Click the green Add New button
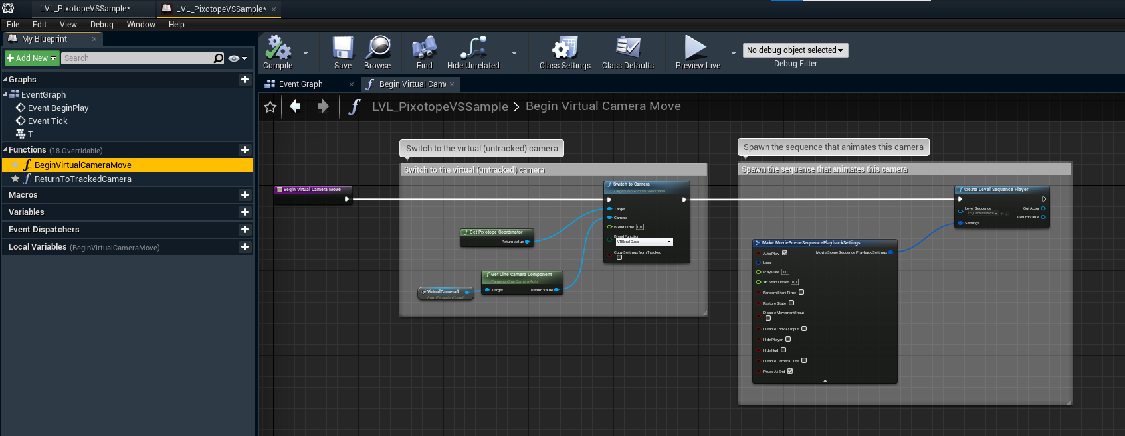The width and height of the screenshot is (1125, 436). [31, 58]
